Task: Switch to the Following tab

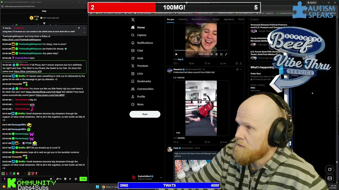Action: 183,19
